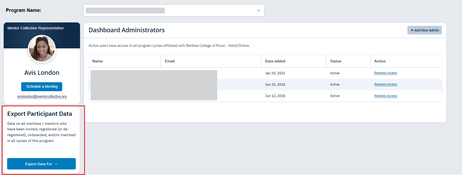Click Active status in Jun 12, 2018 row
Viewport: 462px width, 175px height.
335,96
